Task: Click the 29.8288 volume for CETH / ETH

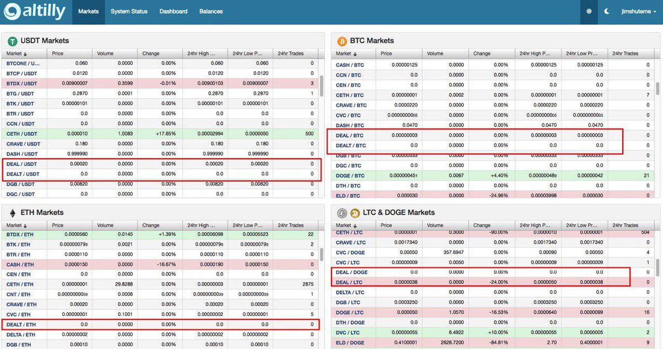Action: (123, 284)
